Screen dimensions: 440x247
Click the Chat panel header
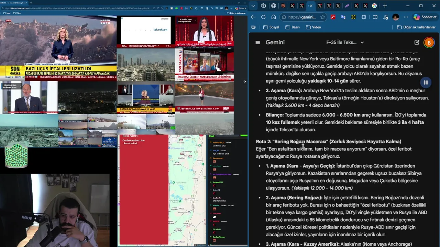pos(211,136)
